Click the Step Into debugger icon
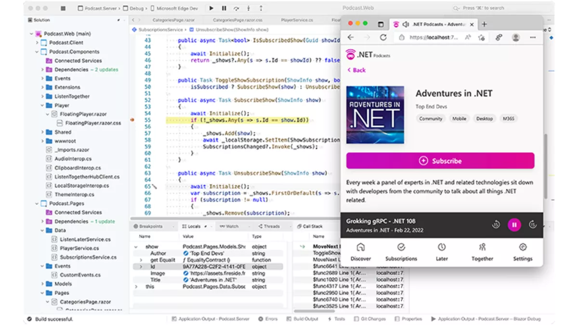Image resolution: width=578 pixels, height=325 pixels. click(x=248, y=8)
